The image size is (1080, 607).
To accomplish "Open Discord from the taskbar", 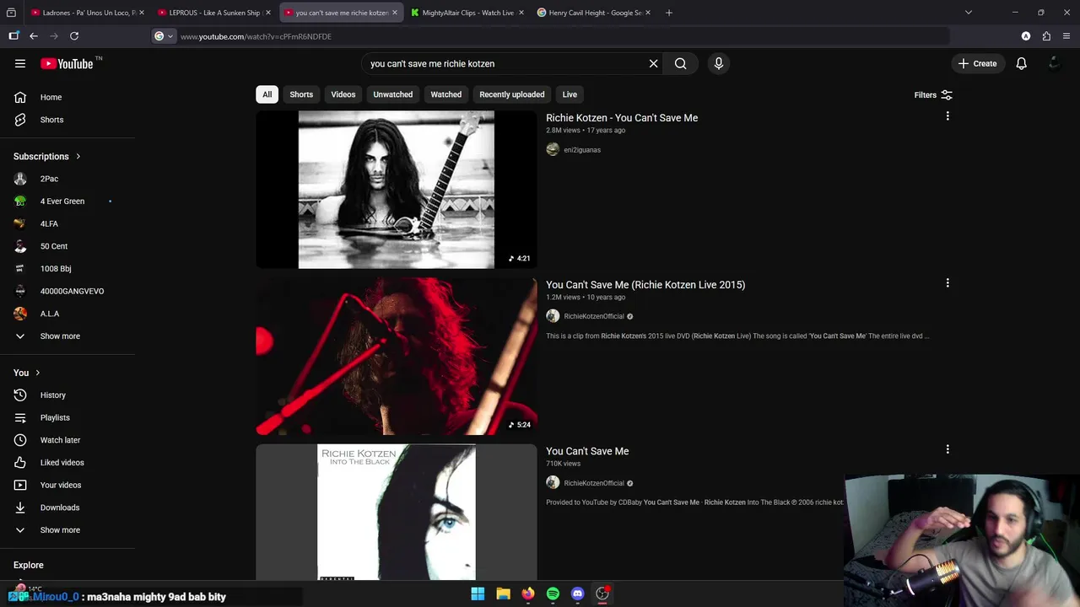I will tap(577, 594).
